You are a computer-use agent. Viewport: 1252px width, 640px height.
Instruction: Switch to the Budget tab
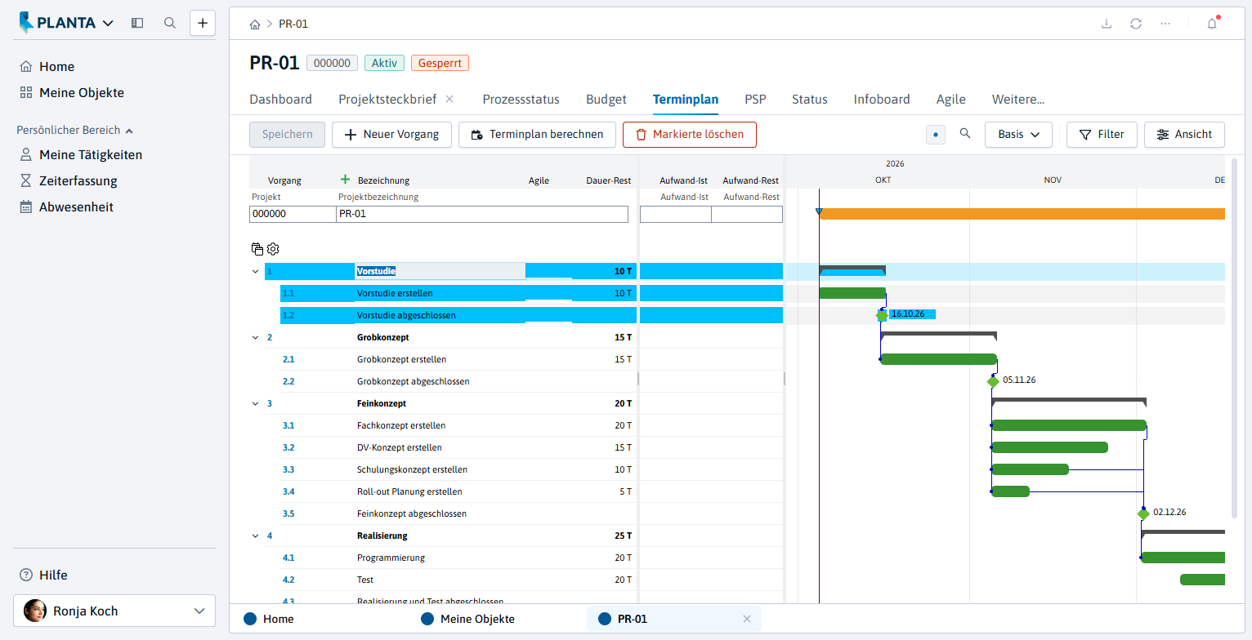coord(606,100)
